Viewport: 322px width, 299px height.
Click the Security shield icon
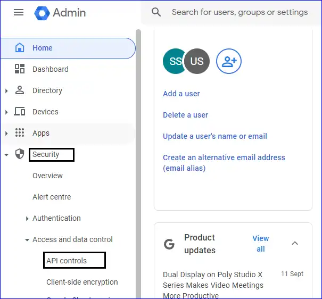click(20, 154)
